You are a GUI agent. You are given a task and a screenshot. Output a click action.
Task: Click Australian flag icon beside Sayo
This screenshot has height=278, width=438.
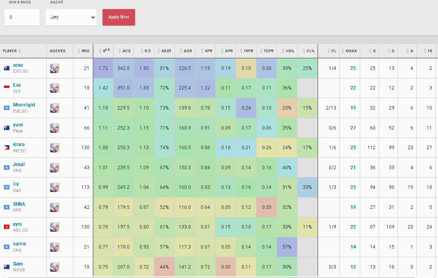tap(7, 267)
